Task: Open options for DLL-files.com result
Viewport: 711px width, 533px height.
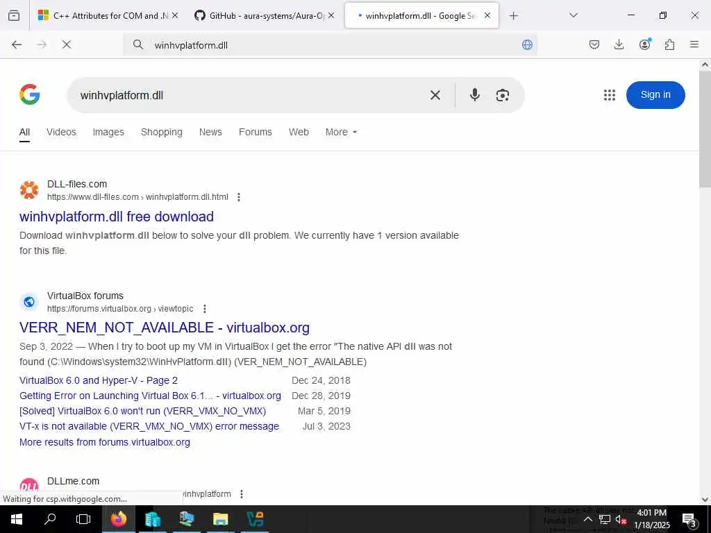Action: pyautogui.click(x=239, y=197)
